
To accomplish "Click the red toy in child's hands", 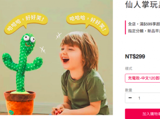I will pos(58,112).
